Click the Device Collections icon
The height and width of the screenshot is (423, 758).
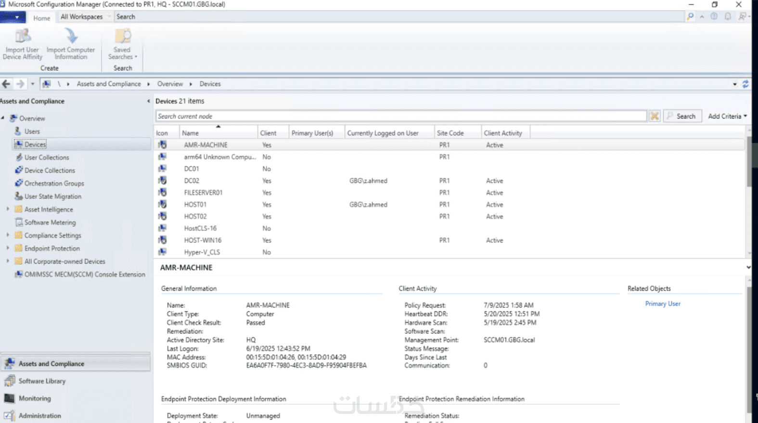(19, 170)
